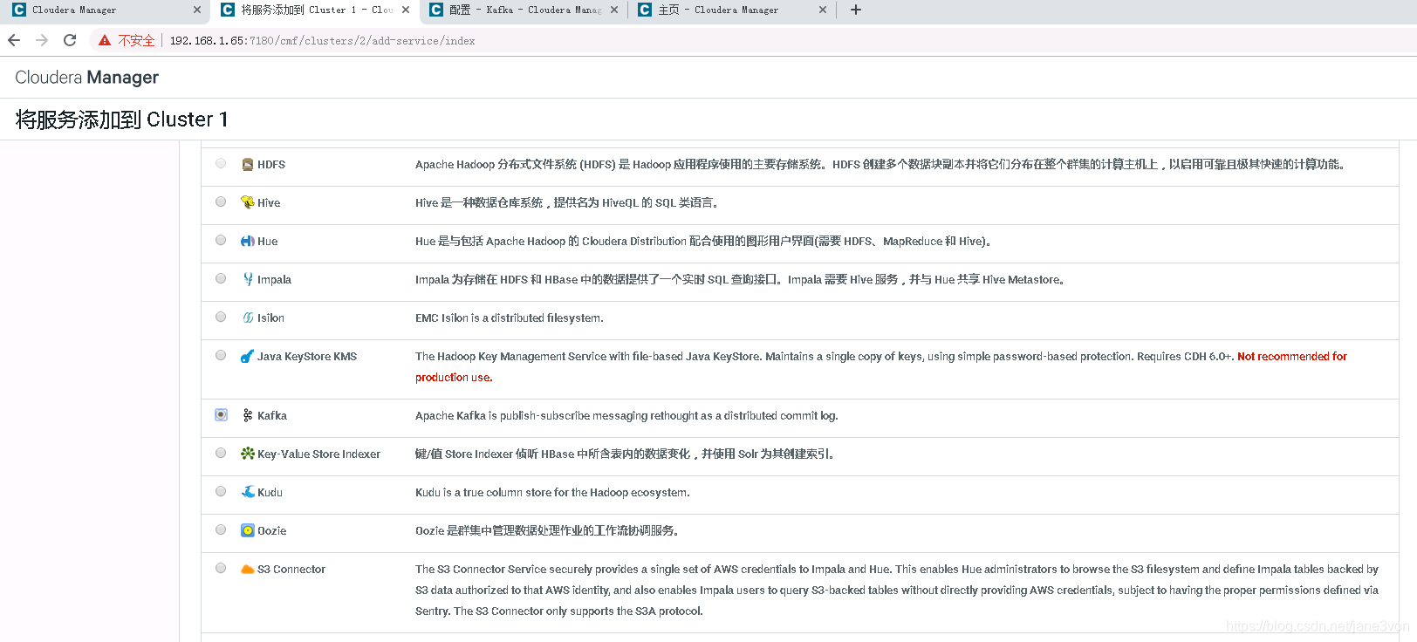
Task: Click the Key-Value Store Indexer icon
Action: click(x=248, y=454)
